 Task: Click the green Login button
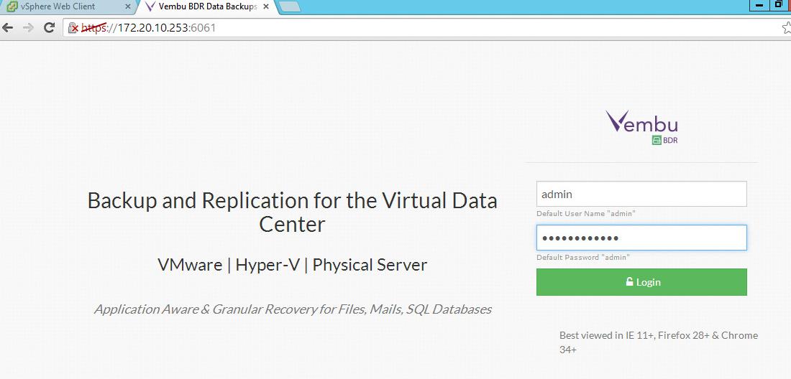click(641, 282)
